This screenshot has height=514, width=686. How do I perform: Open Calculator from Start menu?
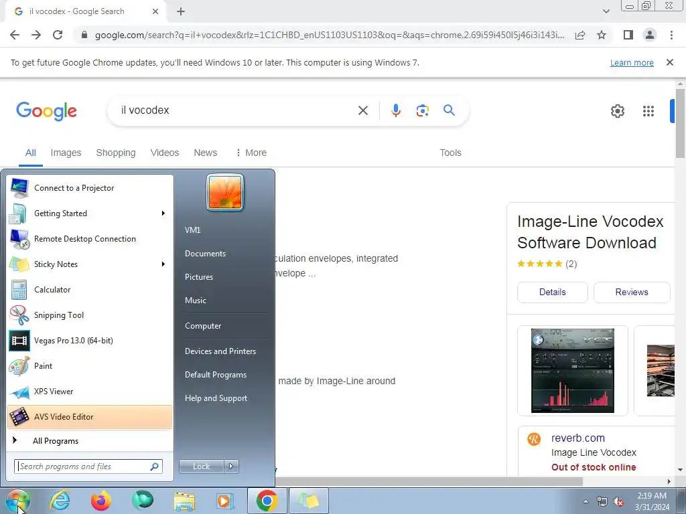click(x=90, y=290)
